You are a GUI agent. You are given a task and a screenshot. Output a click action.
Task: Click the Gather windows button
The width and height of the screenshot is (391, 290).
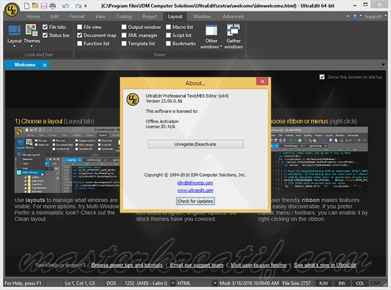[233, 37]
